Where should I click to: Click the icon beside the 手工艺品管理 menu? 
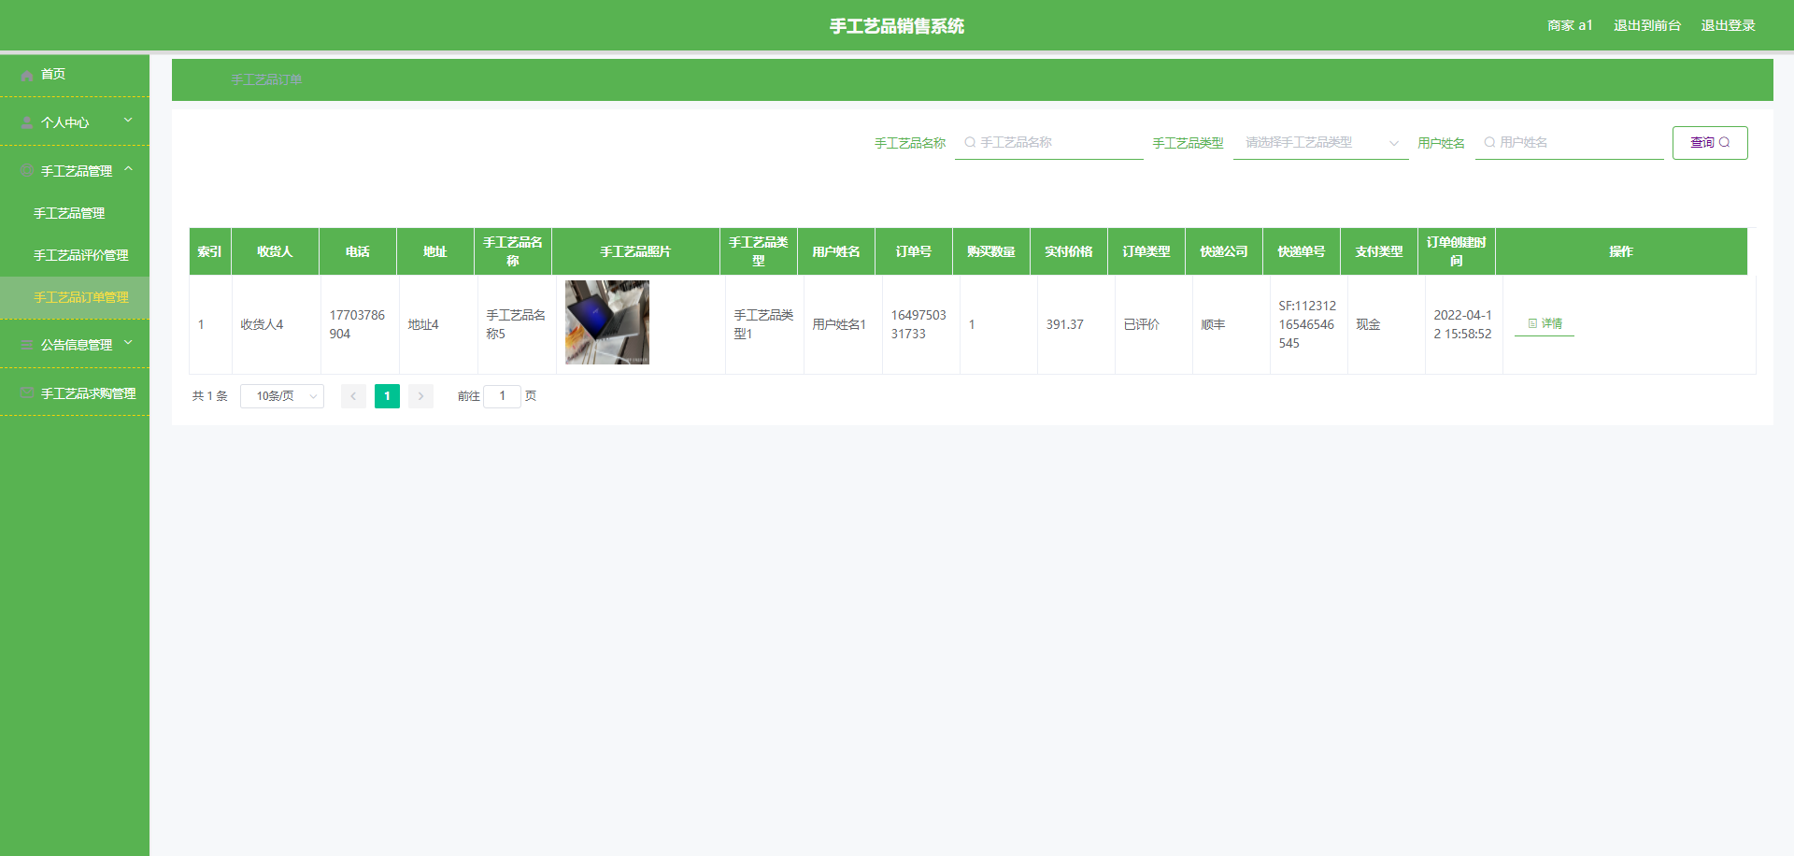(27, 172)
